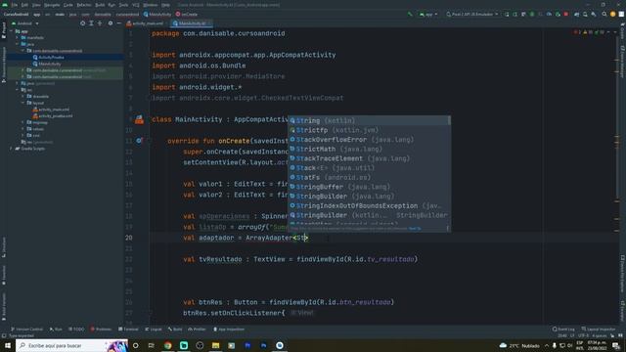626x352 pixels.
Task: Open the Pixel 2 API emulator device dropdown
Action: (471, 14)
